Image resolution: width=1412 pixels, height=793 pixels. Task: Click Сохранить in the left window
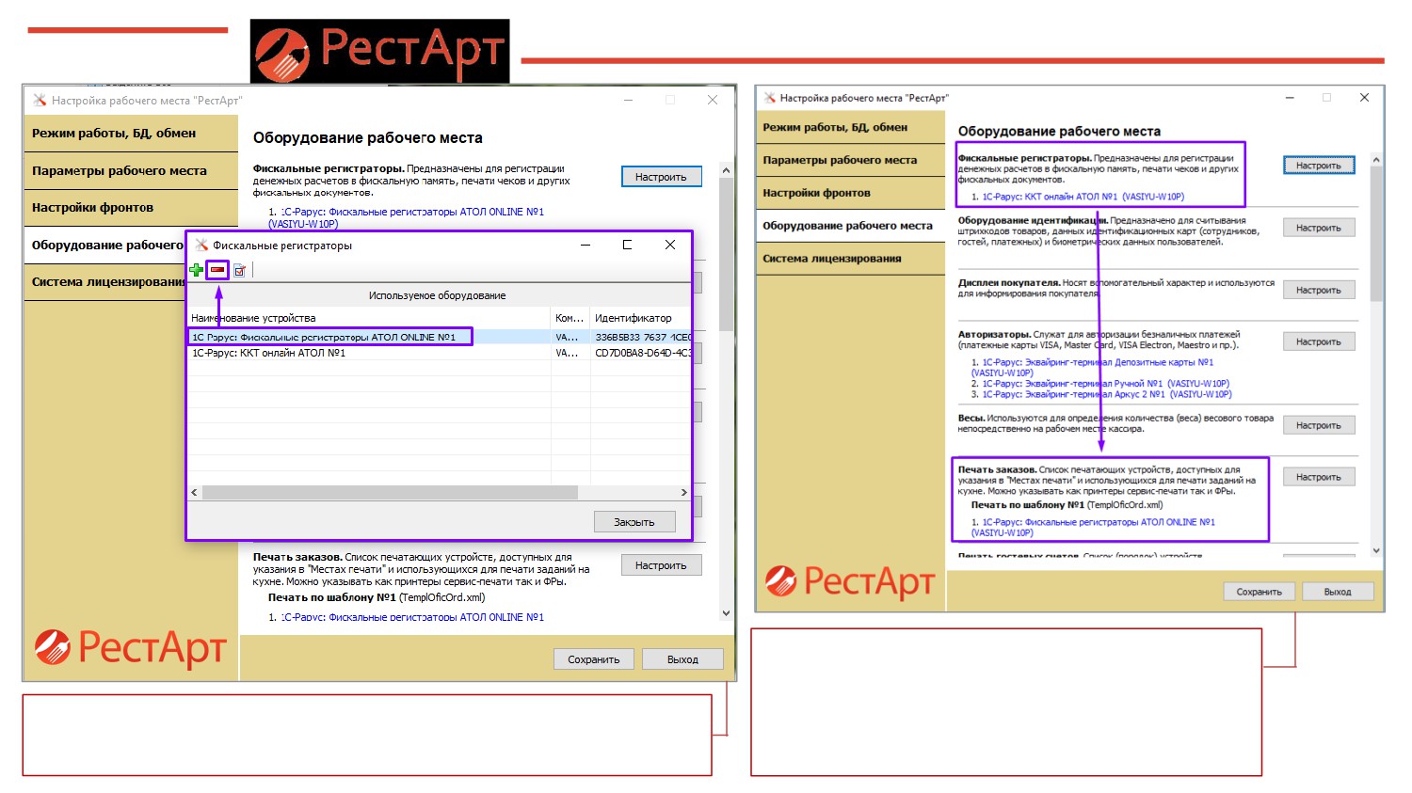[x=594, y=659]
